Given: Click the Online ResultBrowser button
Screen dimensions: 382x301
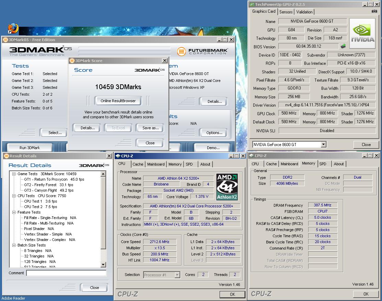Looking at the screenshot, I should tap(118, 101).
